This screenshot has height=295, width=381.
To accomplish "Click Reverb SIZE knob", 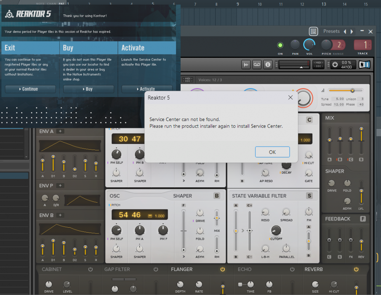I will pyautogui.click(x=315, y=284).
